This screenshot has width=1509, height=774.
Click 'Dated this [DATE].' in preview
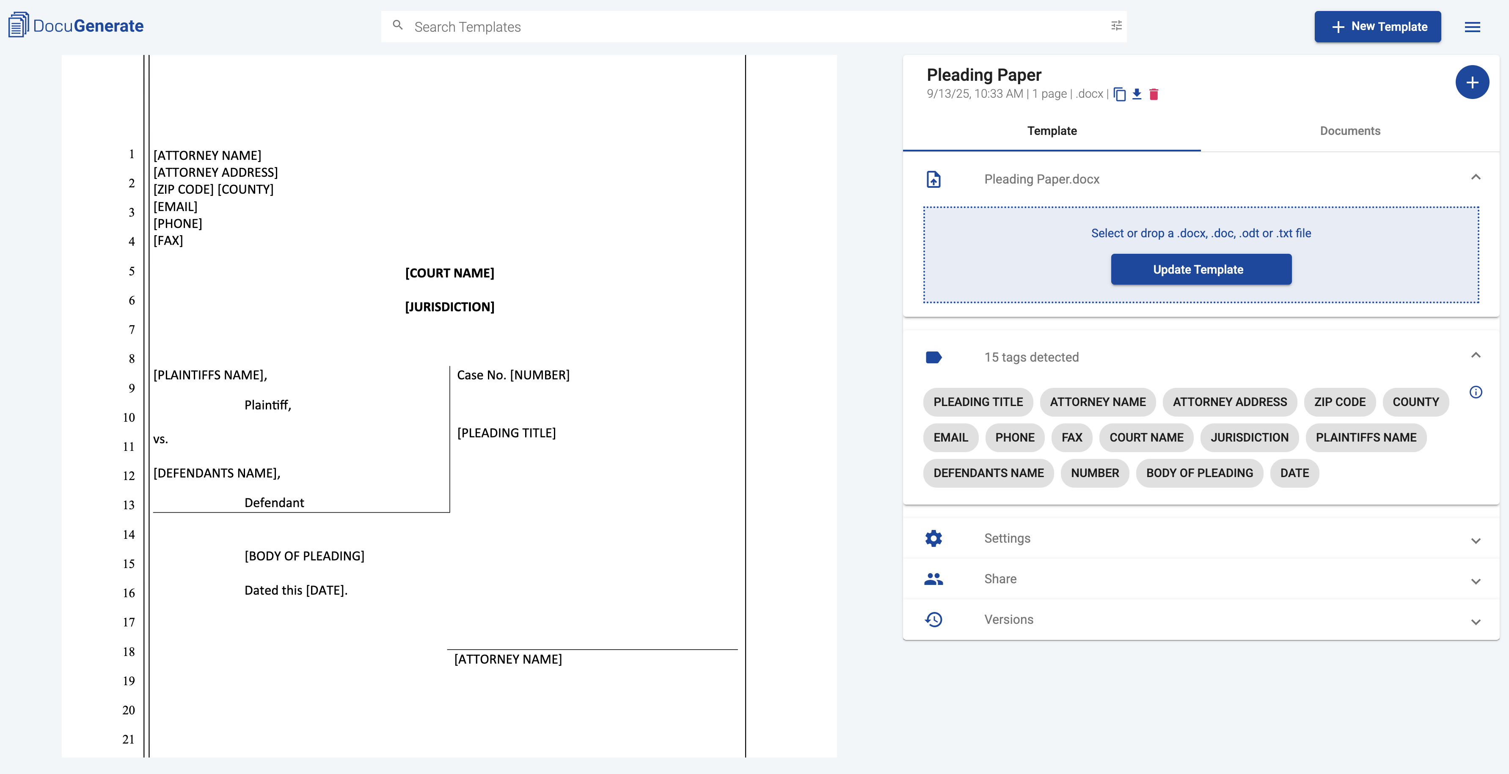pos(296,590)
